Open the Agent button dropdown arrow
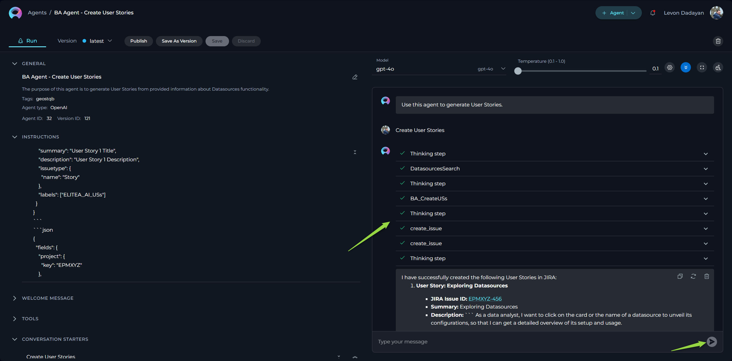Image resolution: width=732 pixels, height=361 pixels. click(633, 13)
